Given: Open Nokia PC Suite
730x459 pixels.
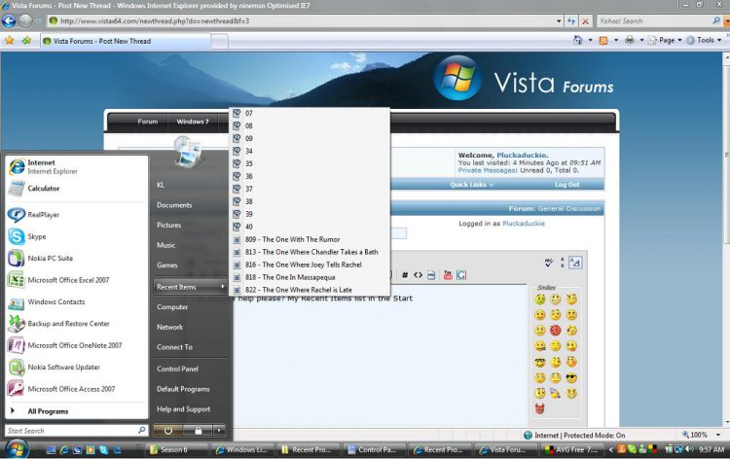Looking at the screenshot, I should (x=77, y=258).
